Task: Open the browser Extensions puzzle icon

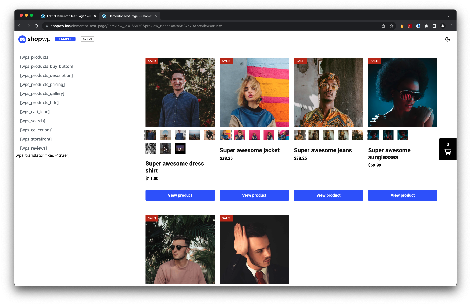Action: 426,26
